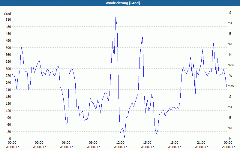Screen dimensions: 240x150
Task: Click the 03:00 time axis label
Action: pyautogui.click(x=39, y=143)
